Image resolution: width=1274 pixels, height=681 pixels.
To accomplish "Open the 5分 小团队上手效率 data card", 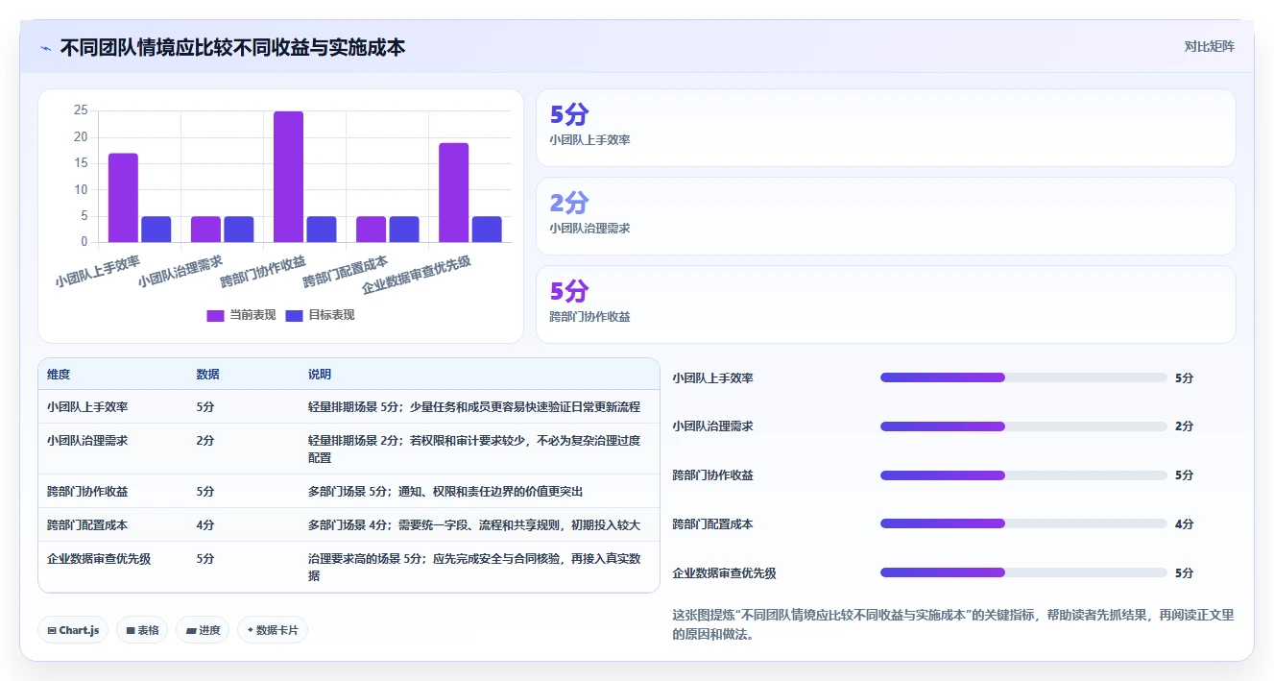I will click(x=885, y=128).
